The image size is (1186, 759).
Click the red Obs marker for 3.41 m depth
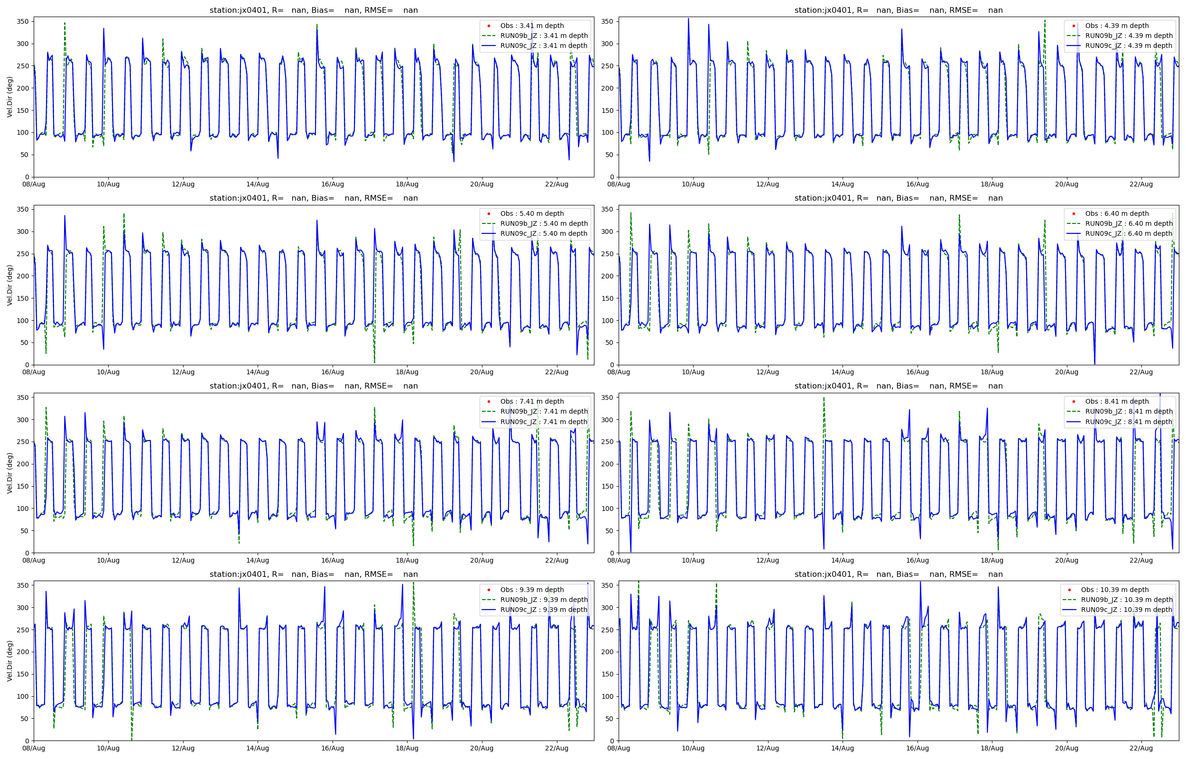coord(488,26)
